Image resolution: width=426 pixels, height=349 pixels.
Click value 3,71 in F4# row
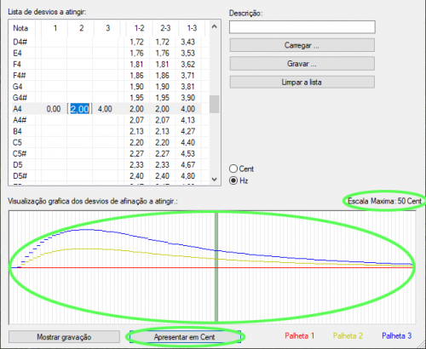pos(188,76)
